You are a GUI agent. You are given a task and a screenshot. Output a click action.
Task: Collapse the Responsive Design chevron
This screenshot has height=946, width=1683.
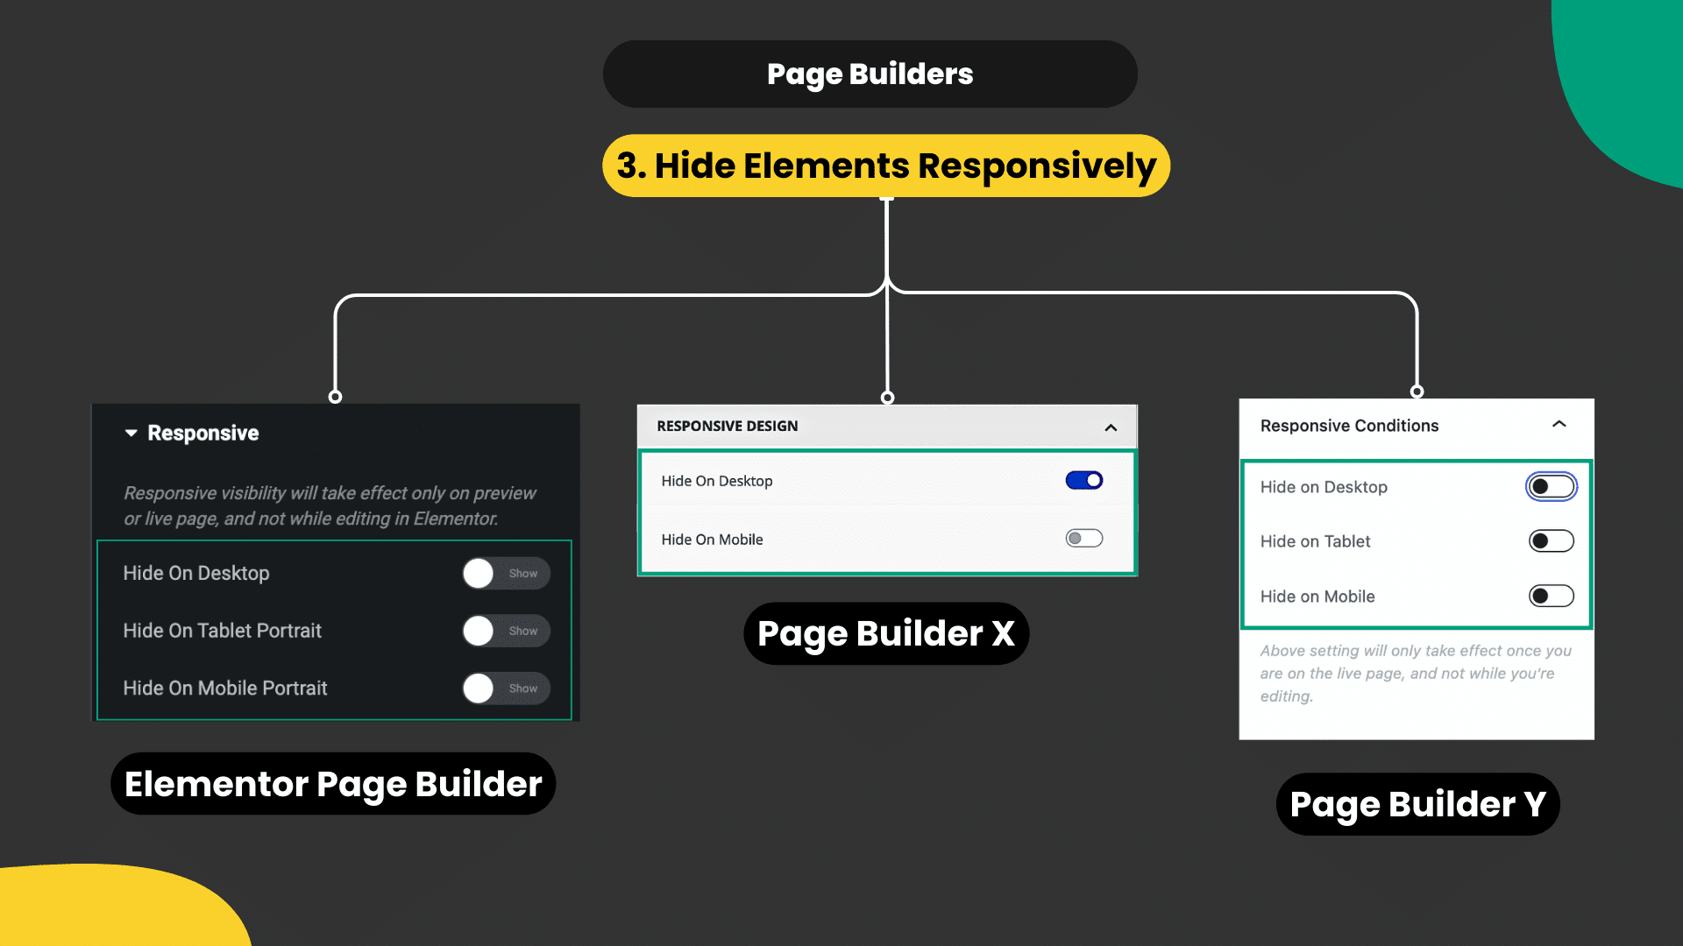point(1111,427)
